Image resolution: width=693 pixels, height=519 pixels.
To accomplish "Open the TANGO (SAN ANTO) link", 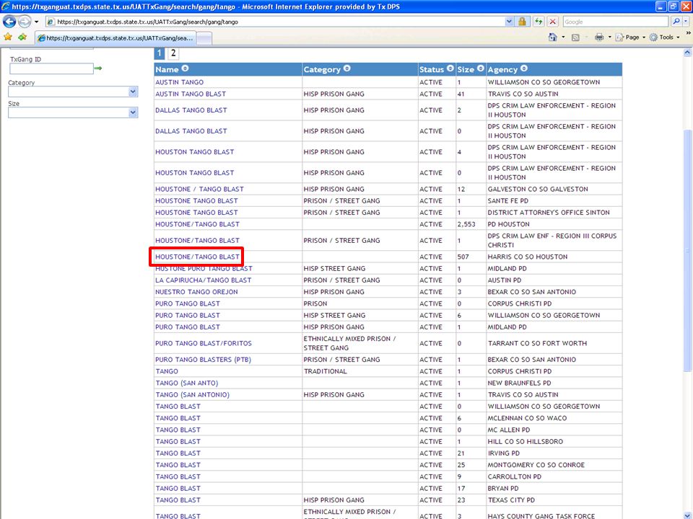I will click(x=186, y=383).
